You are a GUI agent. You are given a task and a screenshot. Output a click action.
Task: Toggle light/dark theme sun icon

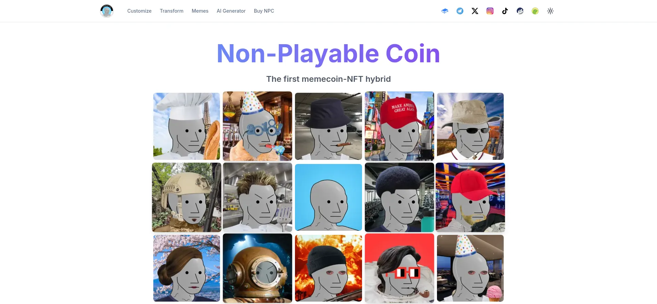(550, 11)
